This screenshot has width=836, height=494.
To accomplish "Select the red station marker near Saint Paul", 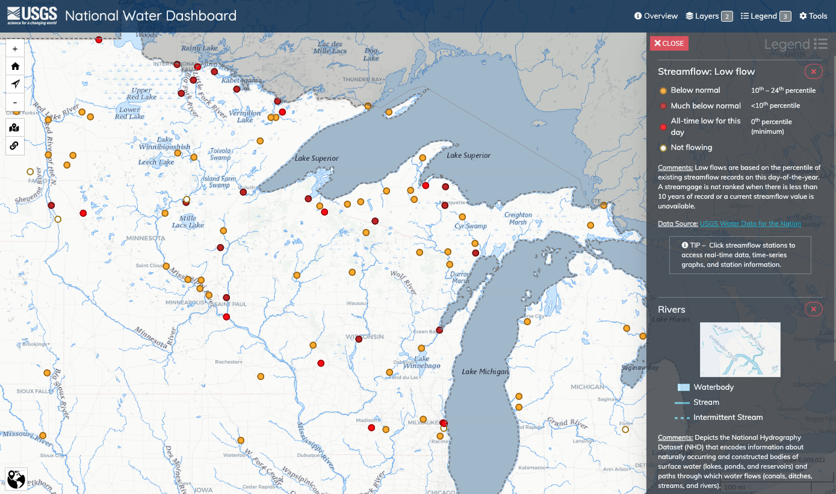I will tap(226, 317).
